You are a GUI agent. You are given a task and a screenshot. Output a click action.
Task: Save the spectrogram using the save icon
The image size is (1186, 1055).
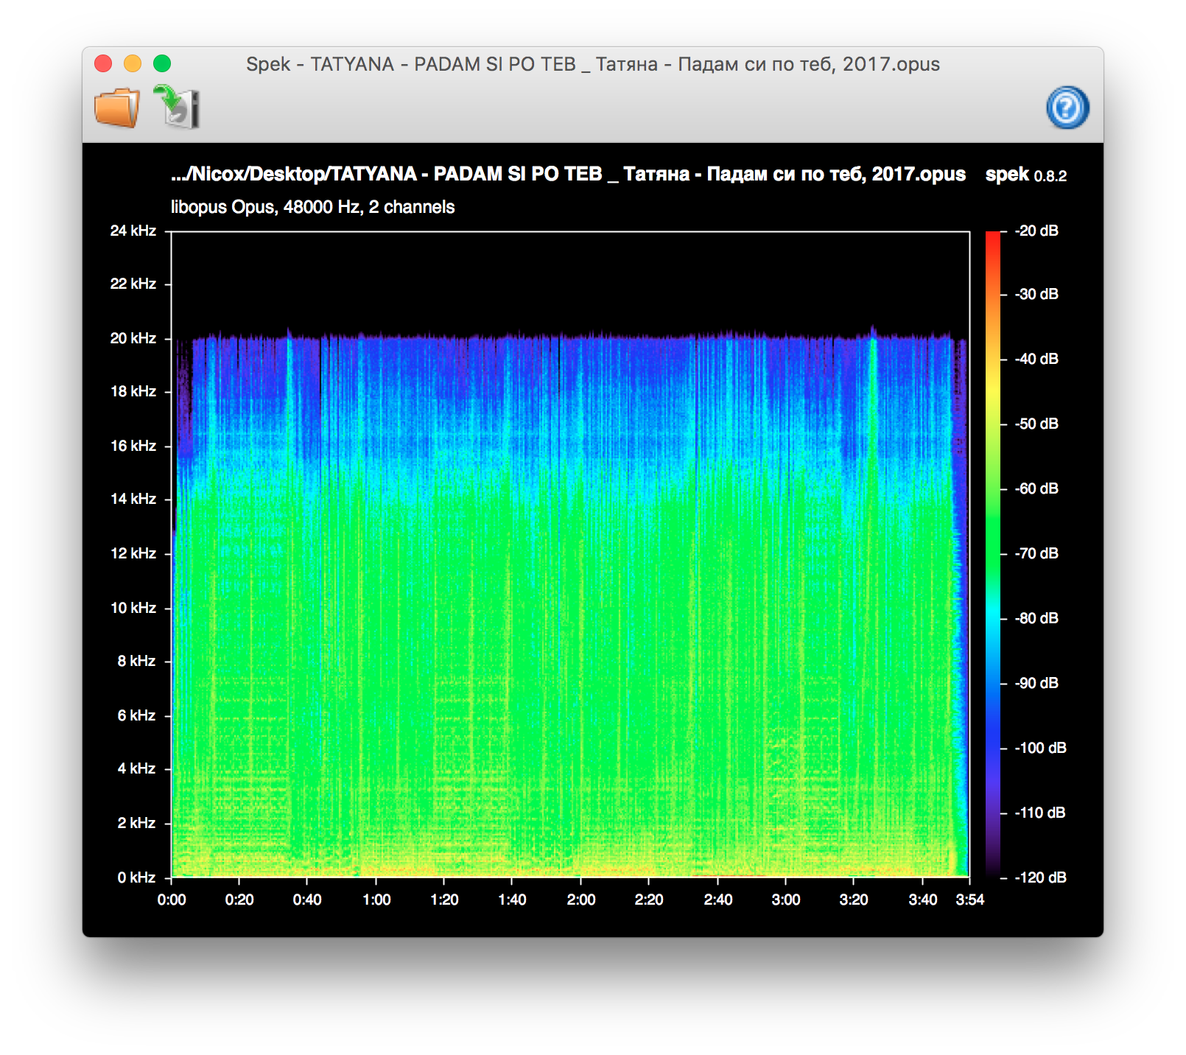(x=178, y=108)
